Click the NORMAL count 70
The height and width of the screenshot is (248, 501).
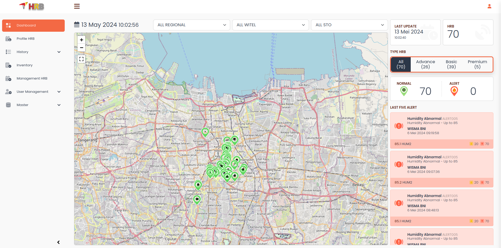click(x=425, y=91)
